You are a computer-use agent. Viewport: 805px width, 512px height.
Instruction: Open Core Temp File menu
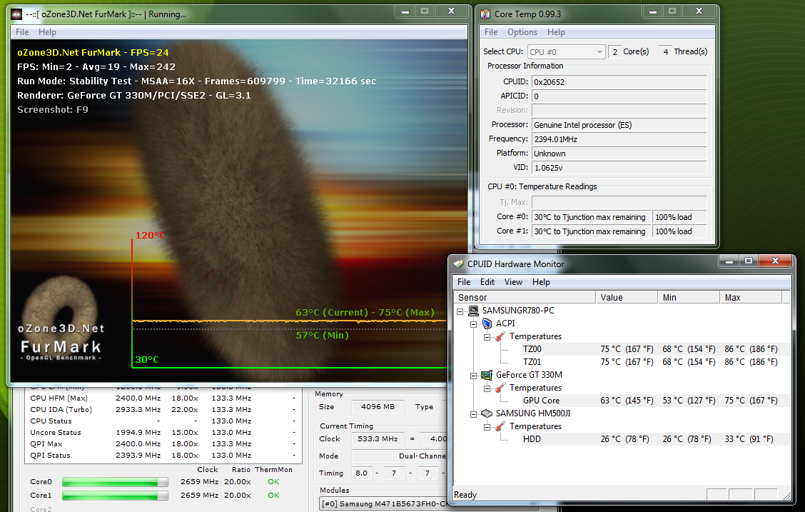tap(491, 32)
